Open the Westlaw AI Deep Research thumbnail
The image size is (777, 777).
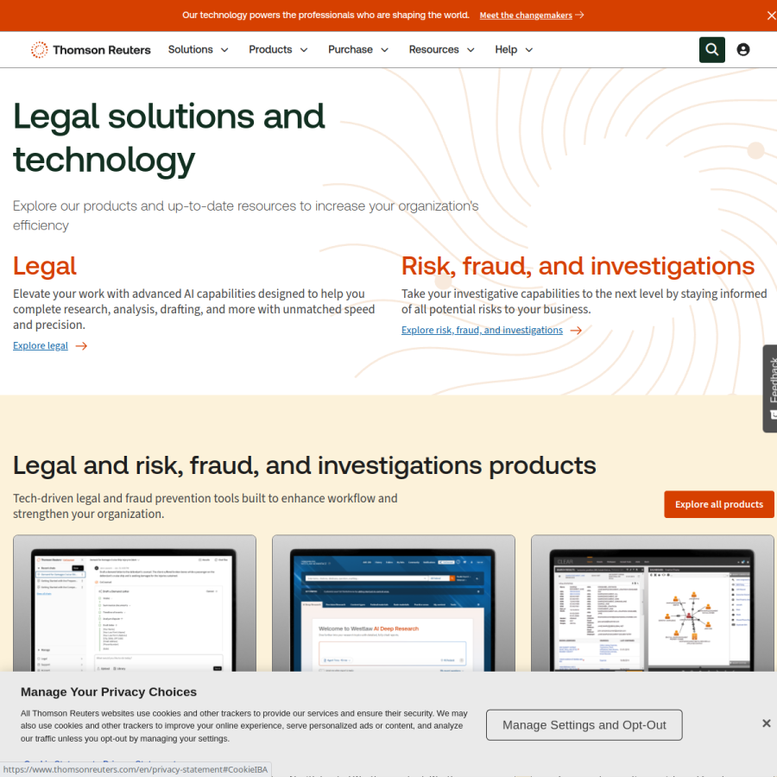[394, 603]
